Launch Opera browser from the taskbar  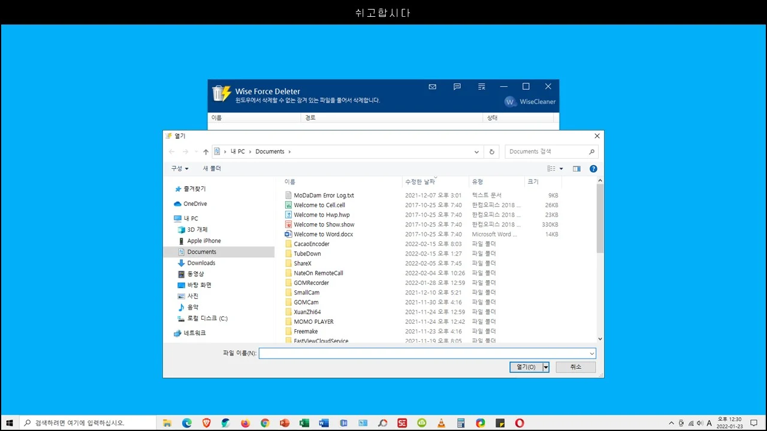pos(520,423)
